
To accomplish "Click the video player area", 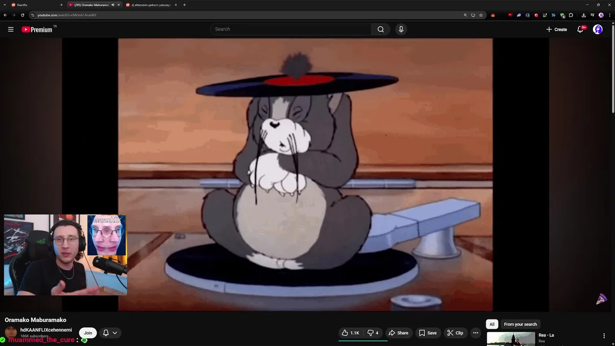I will click(x=305, y=174).
